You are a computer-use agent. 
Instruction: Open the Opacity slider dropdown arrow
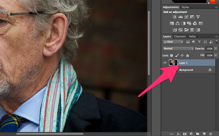coord(216,49)
